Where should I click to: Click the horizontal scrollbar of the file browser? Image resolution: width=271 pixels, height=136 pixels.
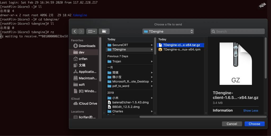(203, 117)
